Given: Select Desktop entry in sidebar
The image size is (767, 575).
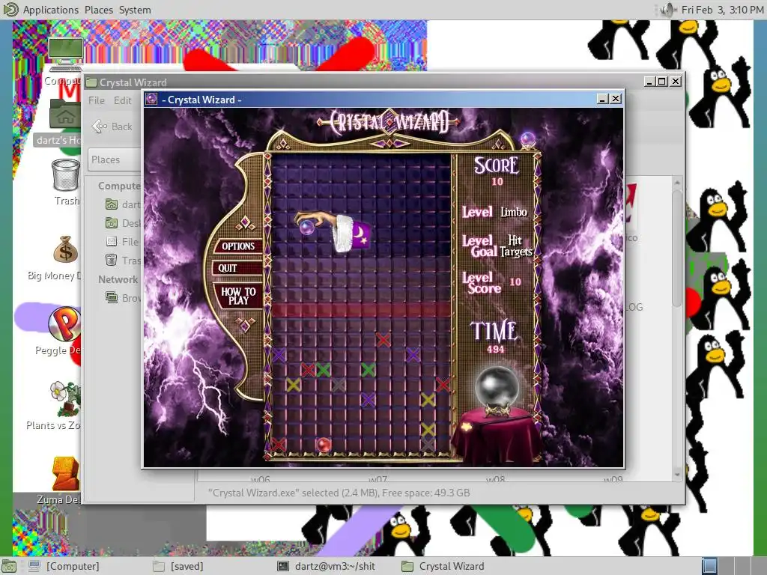Looking at the screenshot, I should coord(124,223).
